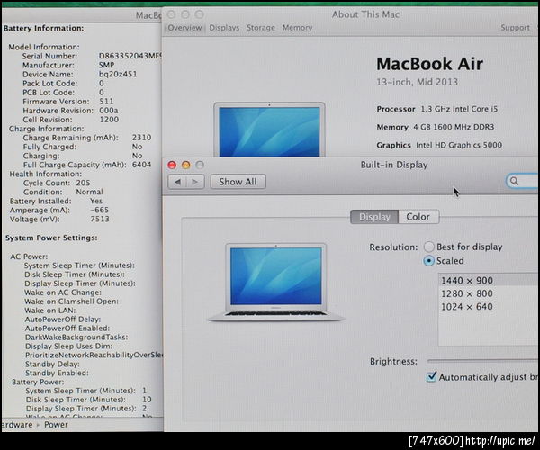
Task: Click the Battery Information heading
Action: 43,28
